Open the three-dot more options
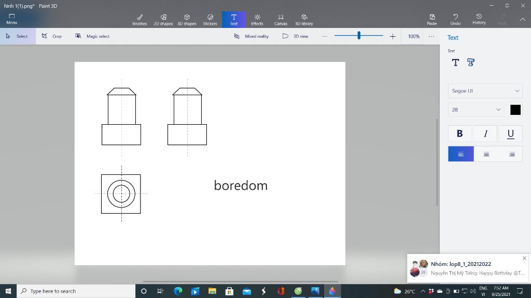The image size is (531, 298). (431, 36)
